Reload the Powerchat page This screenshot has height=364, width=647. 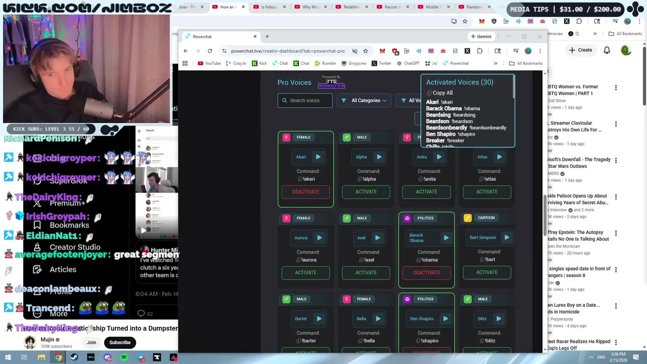[210, 51]
